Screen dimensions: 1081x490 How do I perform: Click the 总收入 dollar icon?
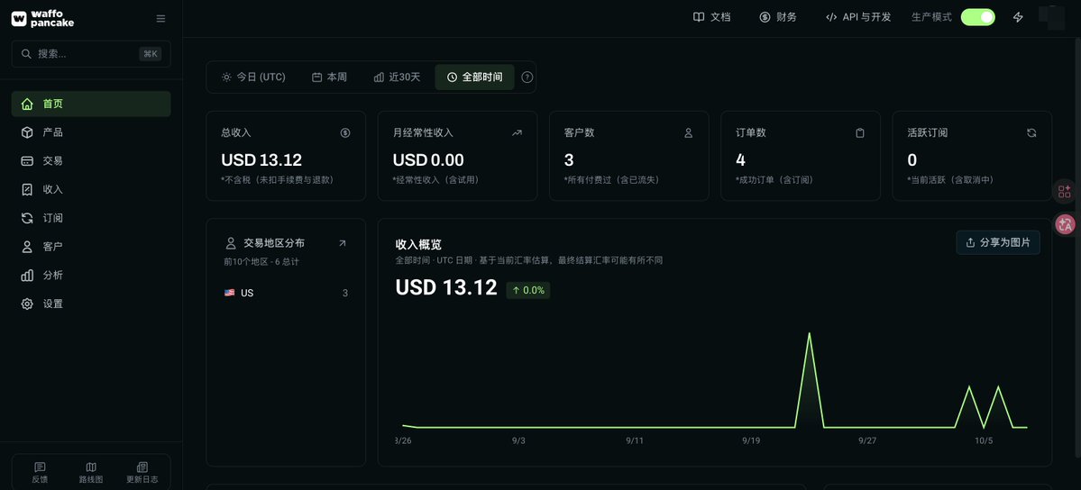(345, 133)
